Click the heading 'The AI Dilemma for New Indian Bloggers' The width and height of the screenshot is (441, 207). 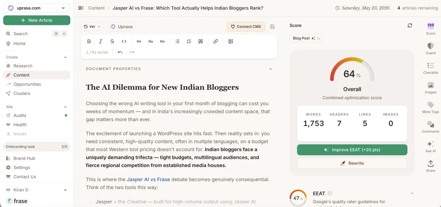pos(162,87)
